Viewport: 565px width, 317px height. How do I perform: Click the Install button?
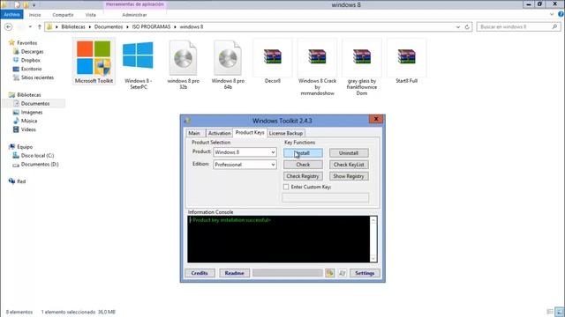click(303, 152)
